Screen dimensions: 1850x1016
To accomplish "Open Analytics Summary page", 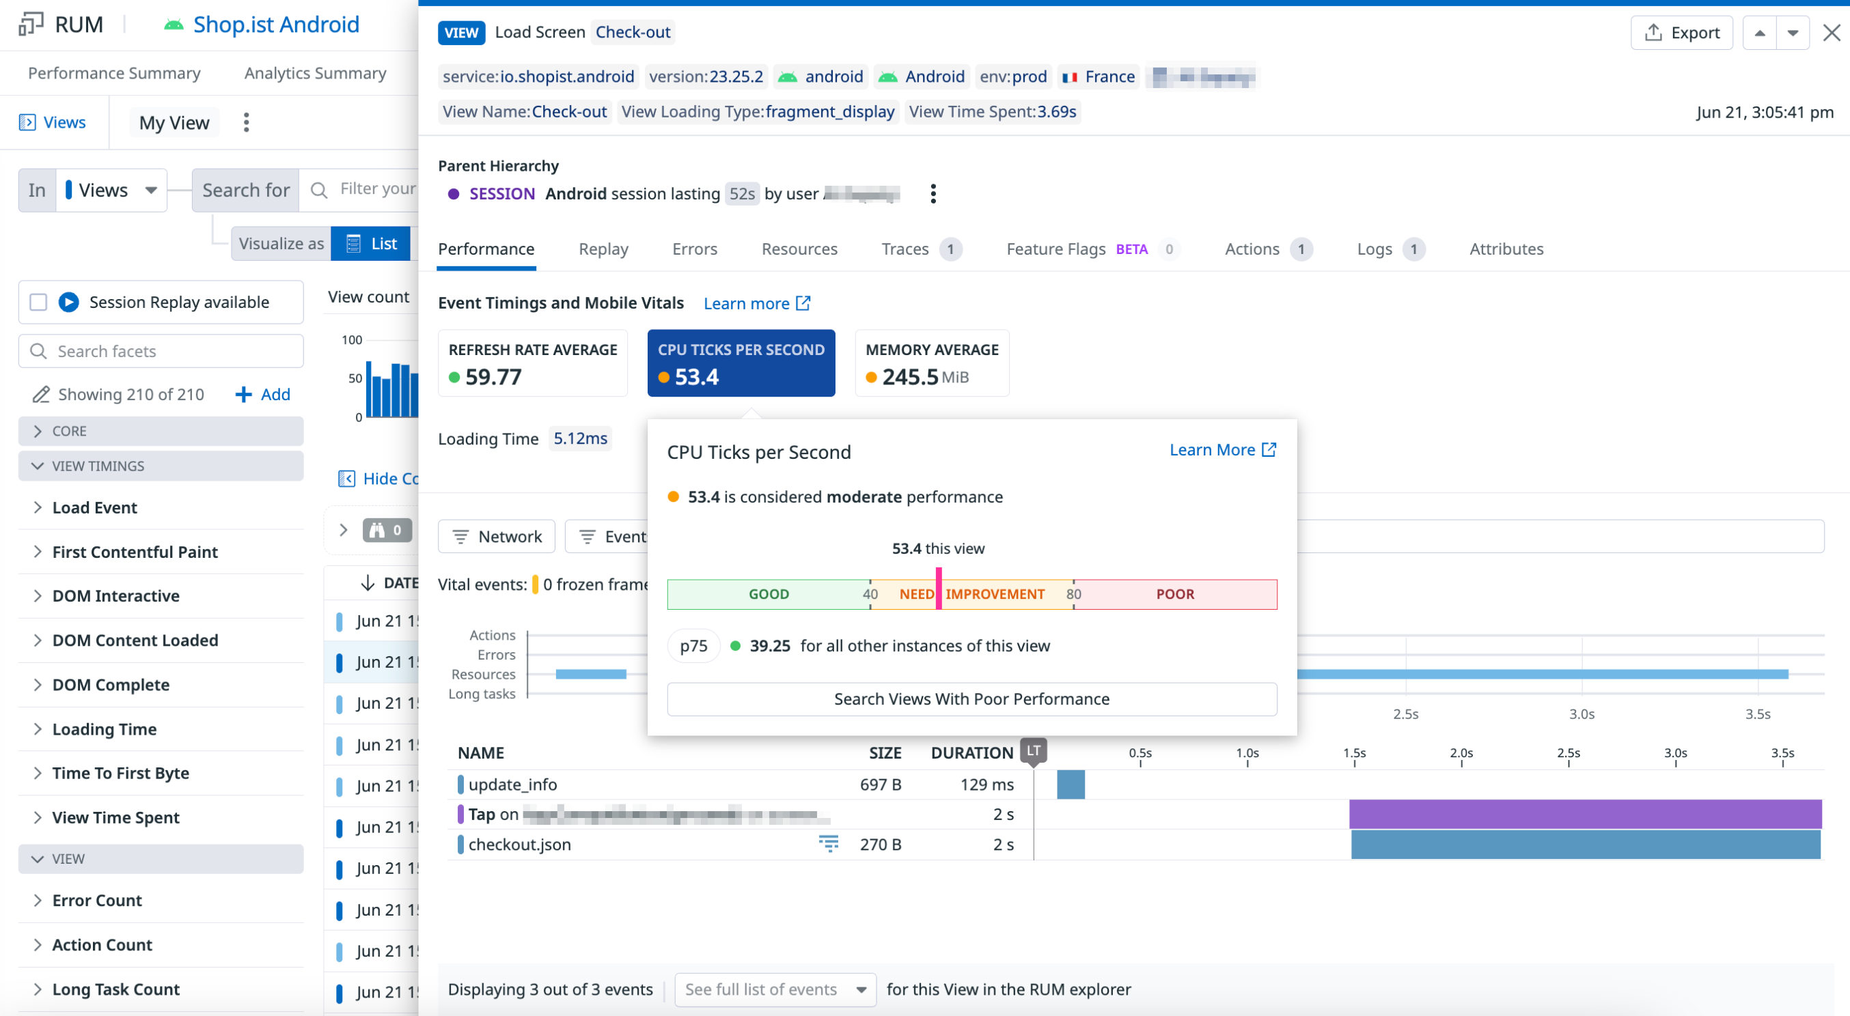I will point(315,73).
